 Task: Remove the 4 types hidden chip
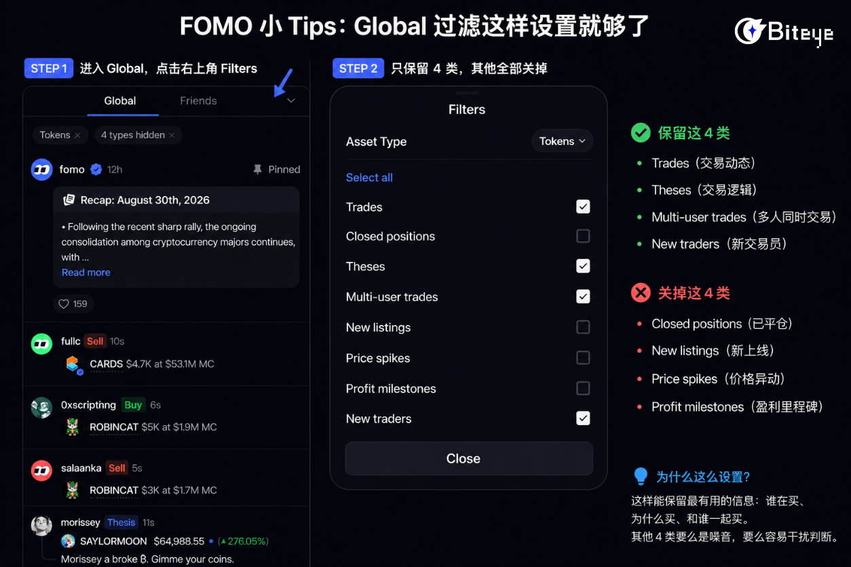pos(172,135)
